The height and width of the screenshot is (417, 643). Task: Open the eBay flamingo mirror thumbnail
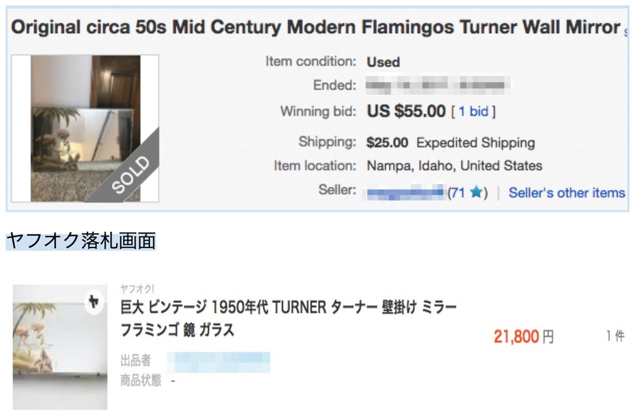[x=85, y=128]
